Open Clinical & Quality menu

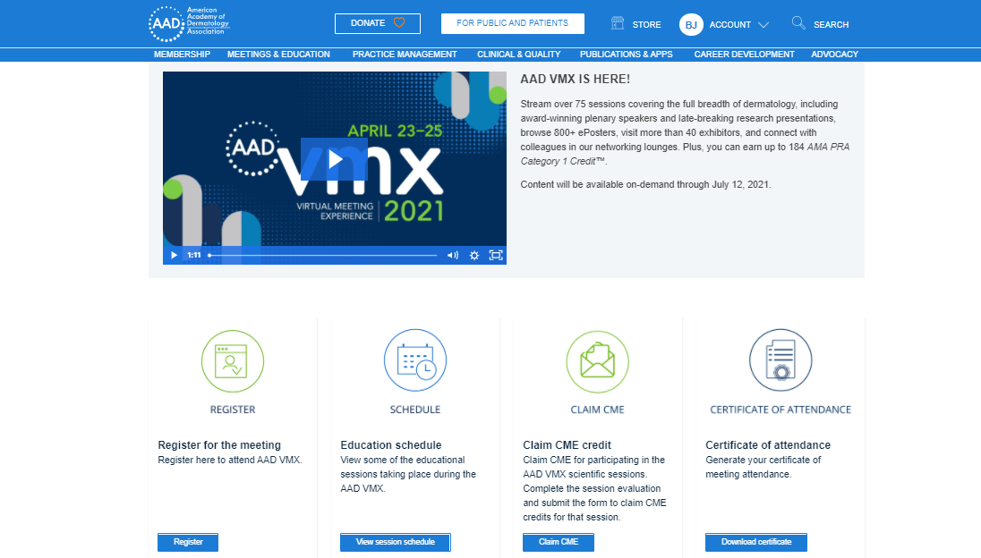(x=518, y=55)
